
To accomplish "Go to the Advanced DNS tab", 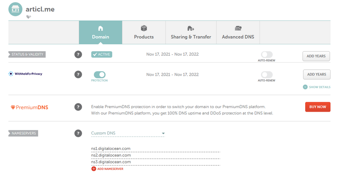I will point(238,32).
